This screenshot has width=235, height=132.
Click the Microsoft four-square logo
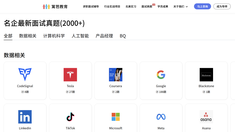[116, 117]
